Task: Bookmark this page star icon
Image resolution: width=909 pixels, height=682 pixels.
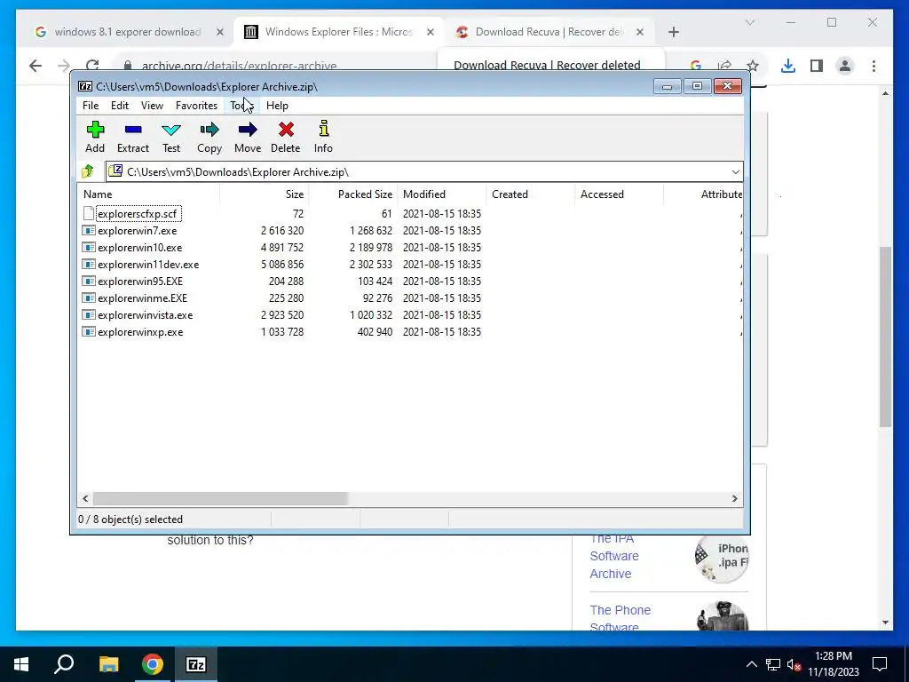Action: click(x=753, y=66)
